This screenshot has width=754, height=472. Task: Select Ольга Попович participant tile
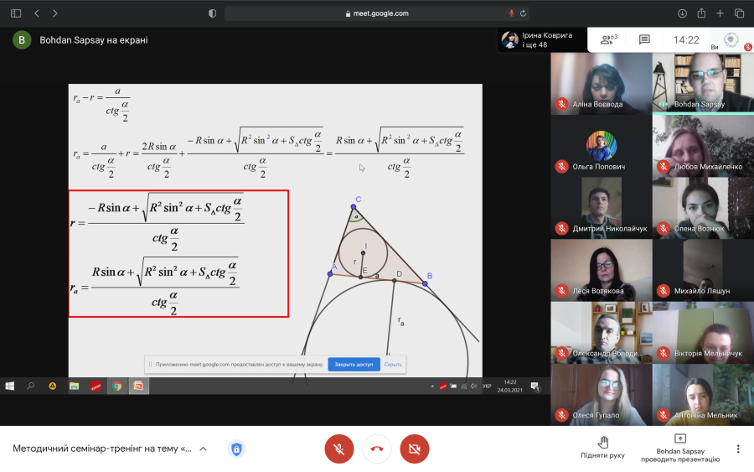tap(601, 146)
